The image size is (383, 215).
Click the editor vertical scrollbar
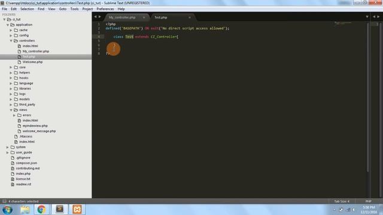(367, 97)
